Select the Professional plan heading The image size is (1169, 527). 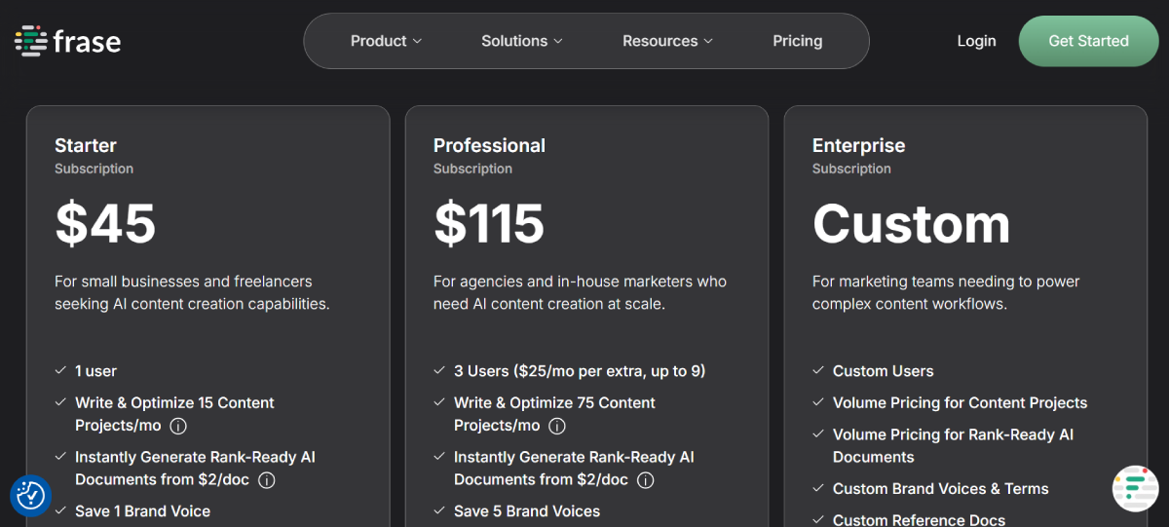[489, 145]
